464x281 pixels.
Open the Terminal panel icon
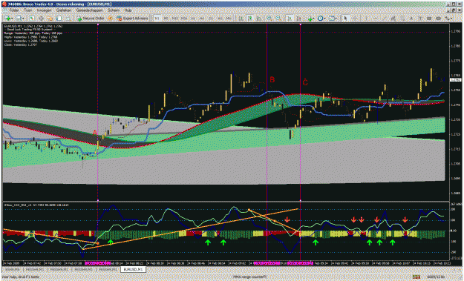59,19
